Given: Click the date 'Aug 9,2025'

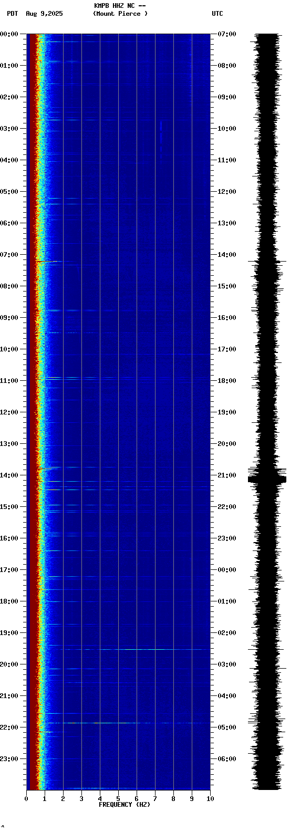Looking at the screenshot, I should (44, 14).
